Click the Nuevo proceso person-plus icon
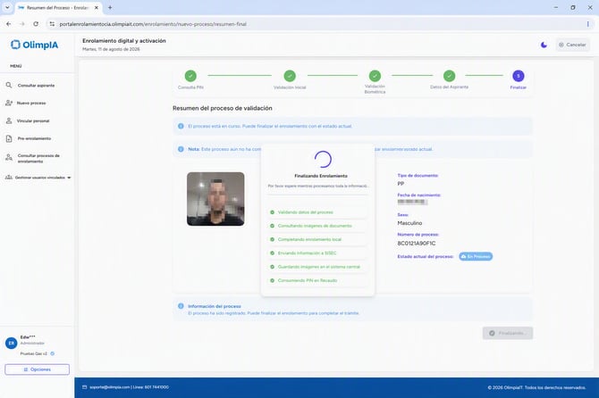 pos(9,103)
